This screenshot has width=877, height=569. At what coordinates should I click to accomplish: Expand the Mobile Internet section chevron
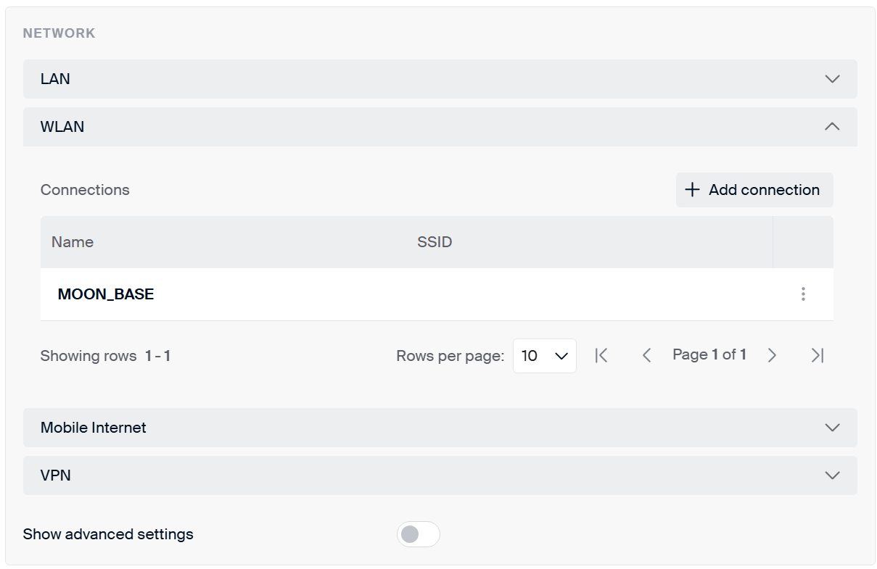coord(832,428)
